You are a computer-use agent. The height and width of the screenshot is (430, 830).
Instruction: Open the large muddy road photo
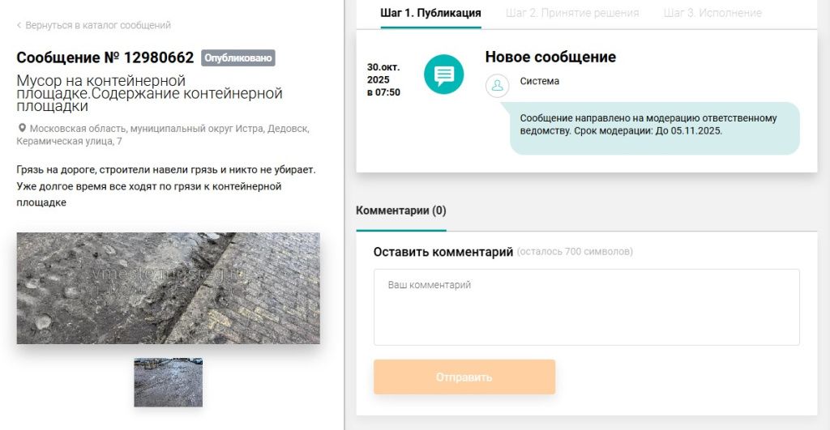(169, 287)
